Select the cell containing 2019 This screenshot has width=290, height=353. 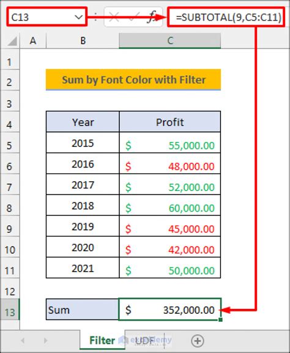(x=83, y=226)
